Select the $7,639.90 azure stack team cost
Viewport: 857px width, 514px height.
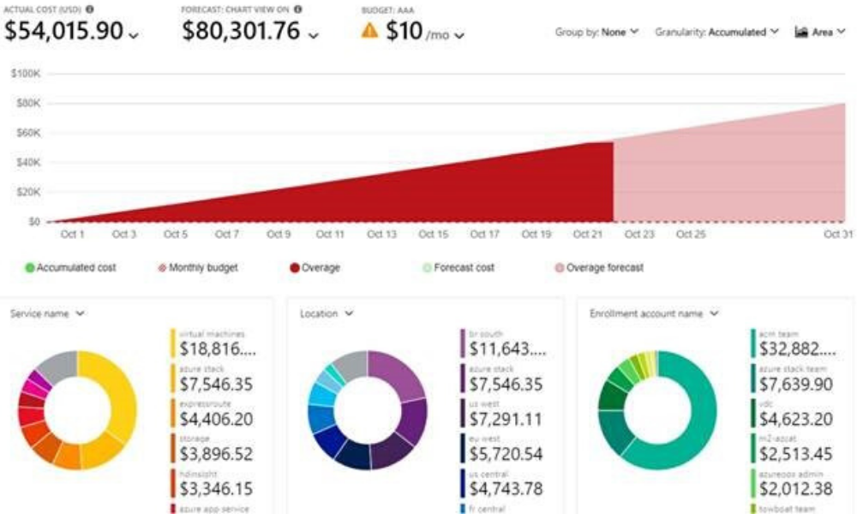coord(796,384)
